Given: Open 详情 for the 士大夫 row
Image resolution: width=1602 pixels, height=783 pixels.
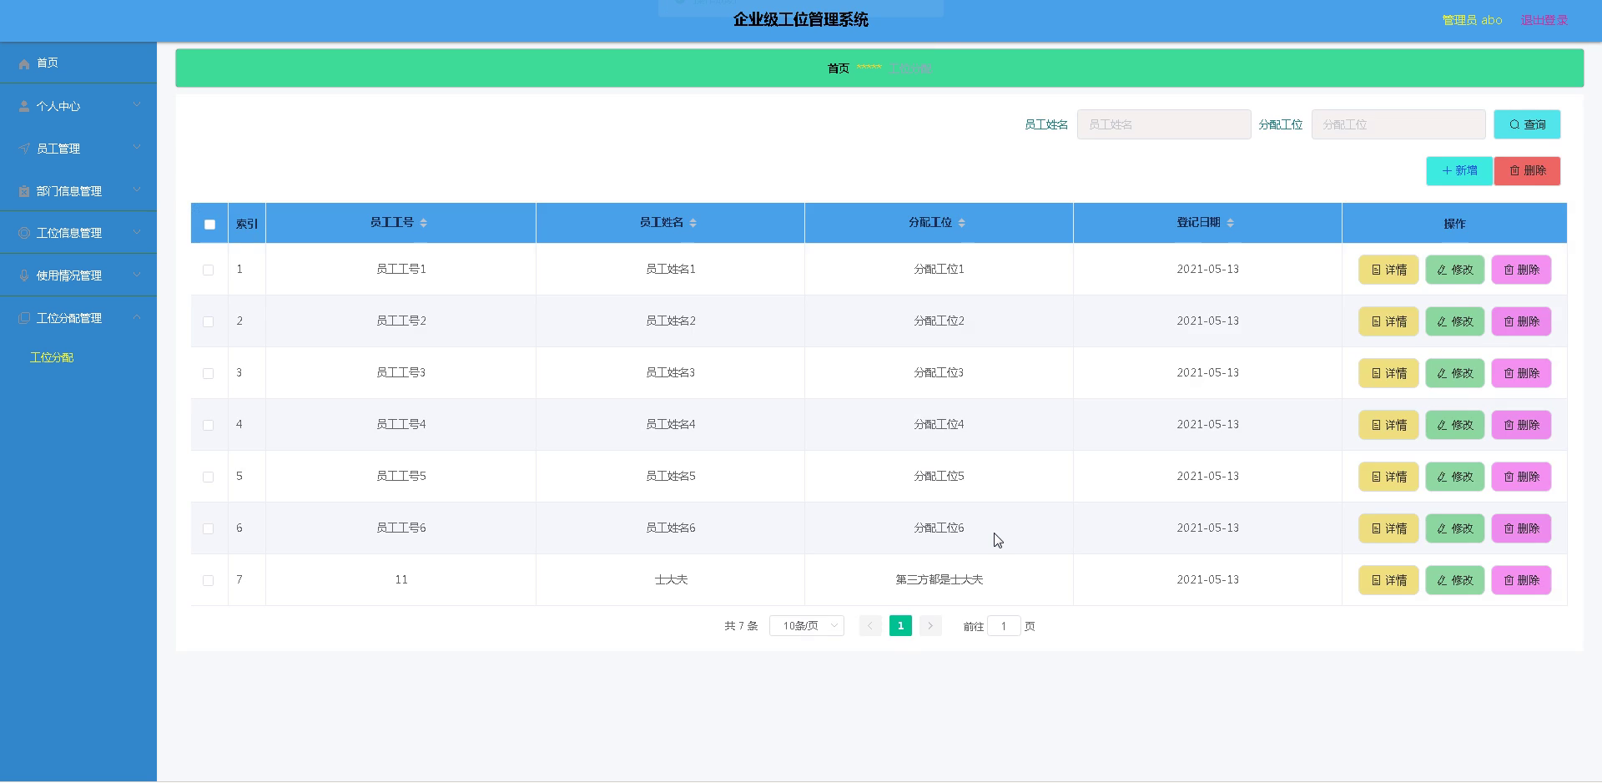Looking at the screenshot, I should point(1388,580).
